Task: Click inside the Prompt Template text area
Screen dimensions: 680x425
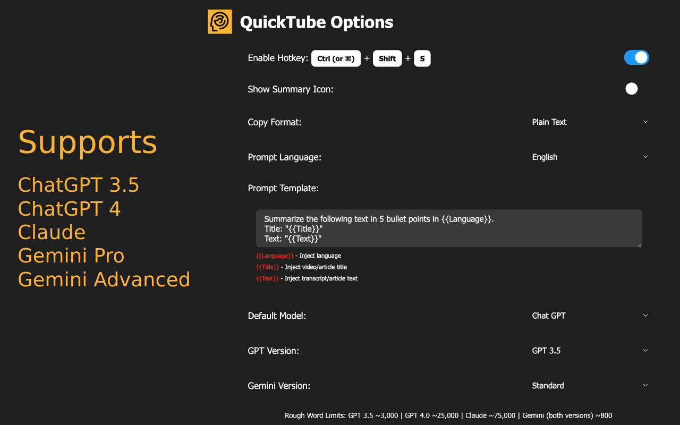Action: click(448, 228)
